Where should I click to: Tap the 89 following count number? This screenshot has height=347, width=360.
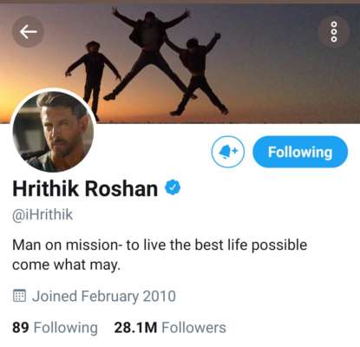click(x=21, y=328)
